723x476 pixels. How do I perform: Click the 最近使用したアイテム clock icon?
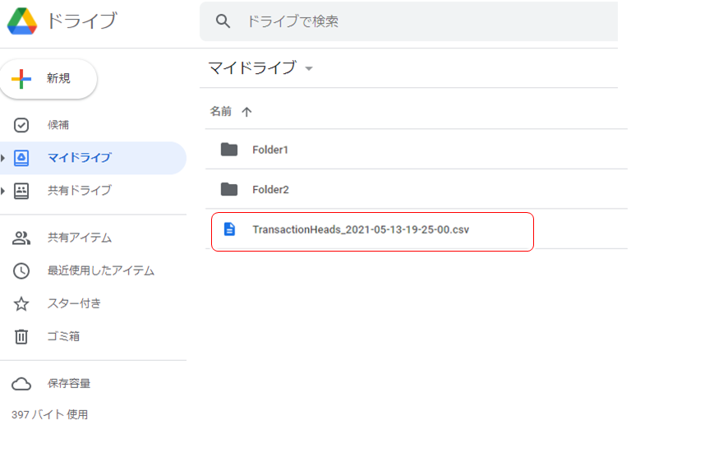click(23, 271)
